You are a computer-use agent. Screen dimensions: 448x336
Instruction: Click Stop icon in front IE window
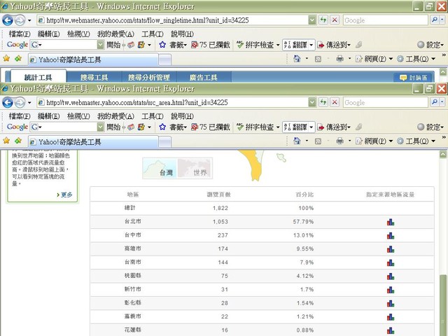click(x=335, y=102)
